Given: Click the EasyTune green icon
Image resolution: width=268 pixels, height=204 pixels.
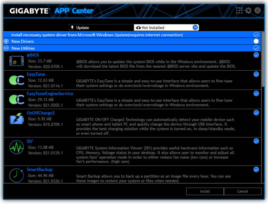Looking at the screenshot, I should [x=16, y=80].
